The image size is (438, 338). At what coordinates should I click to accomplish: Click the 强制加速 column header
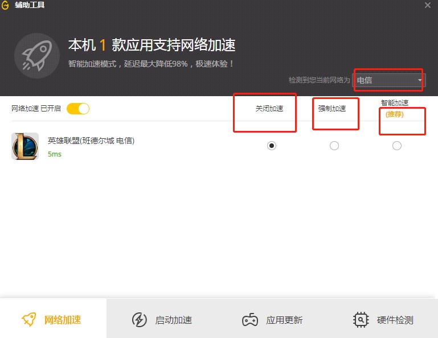pyautogui.click(x=332, y=109)
